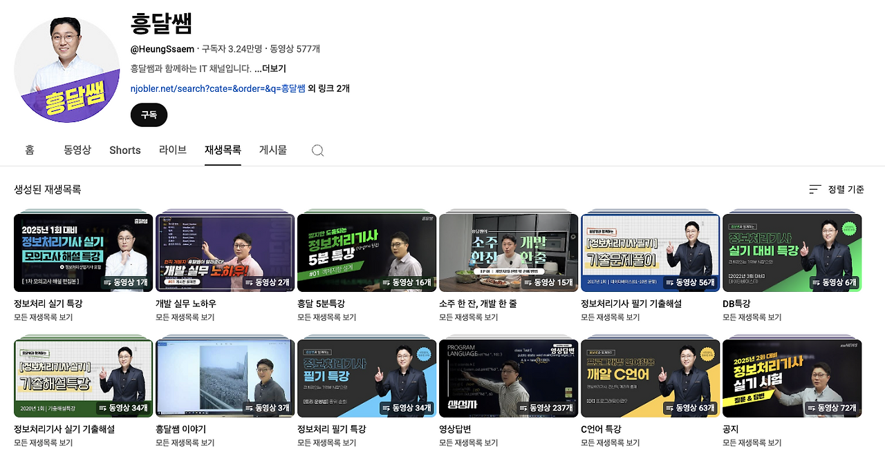Open the 정보처리 필기 특강 playlist thumbnail
This screenshot has height=461, width=885.
pyautogui.click(x=367, y=378)
